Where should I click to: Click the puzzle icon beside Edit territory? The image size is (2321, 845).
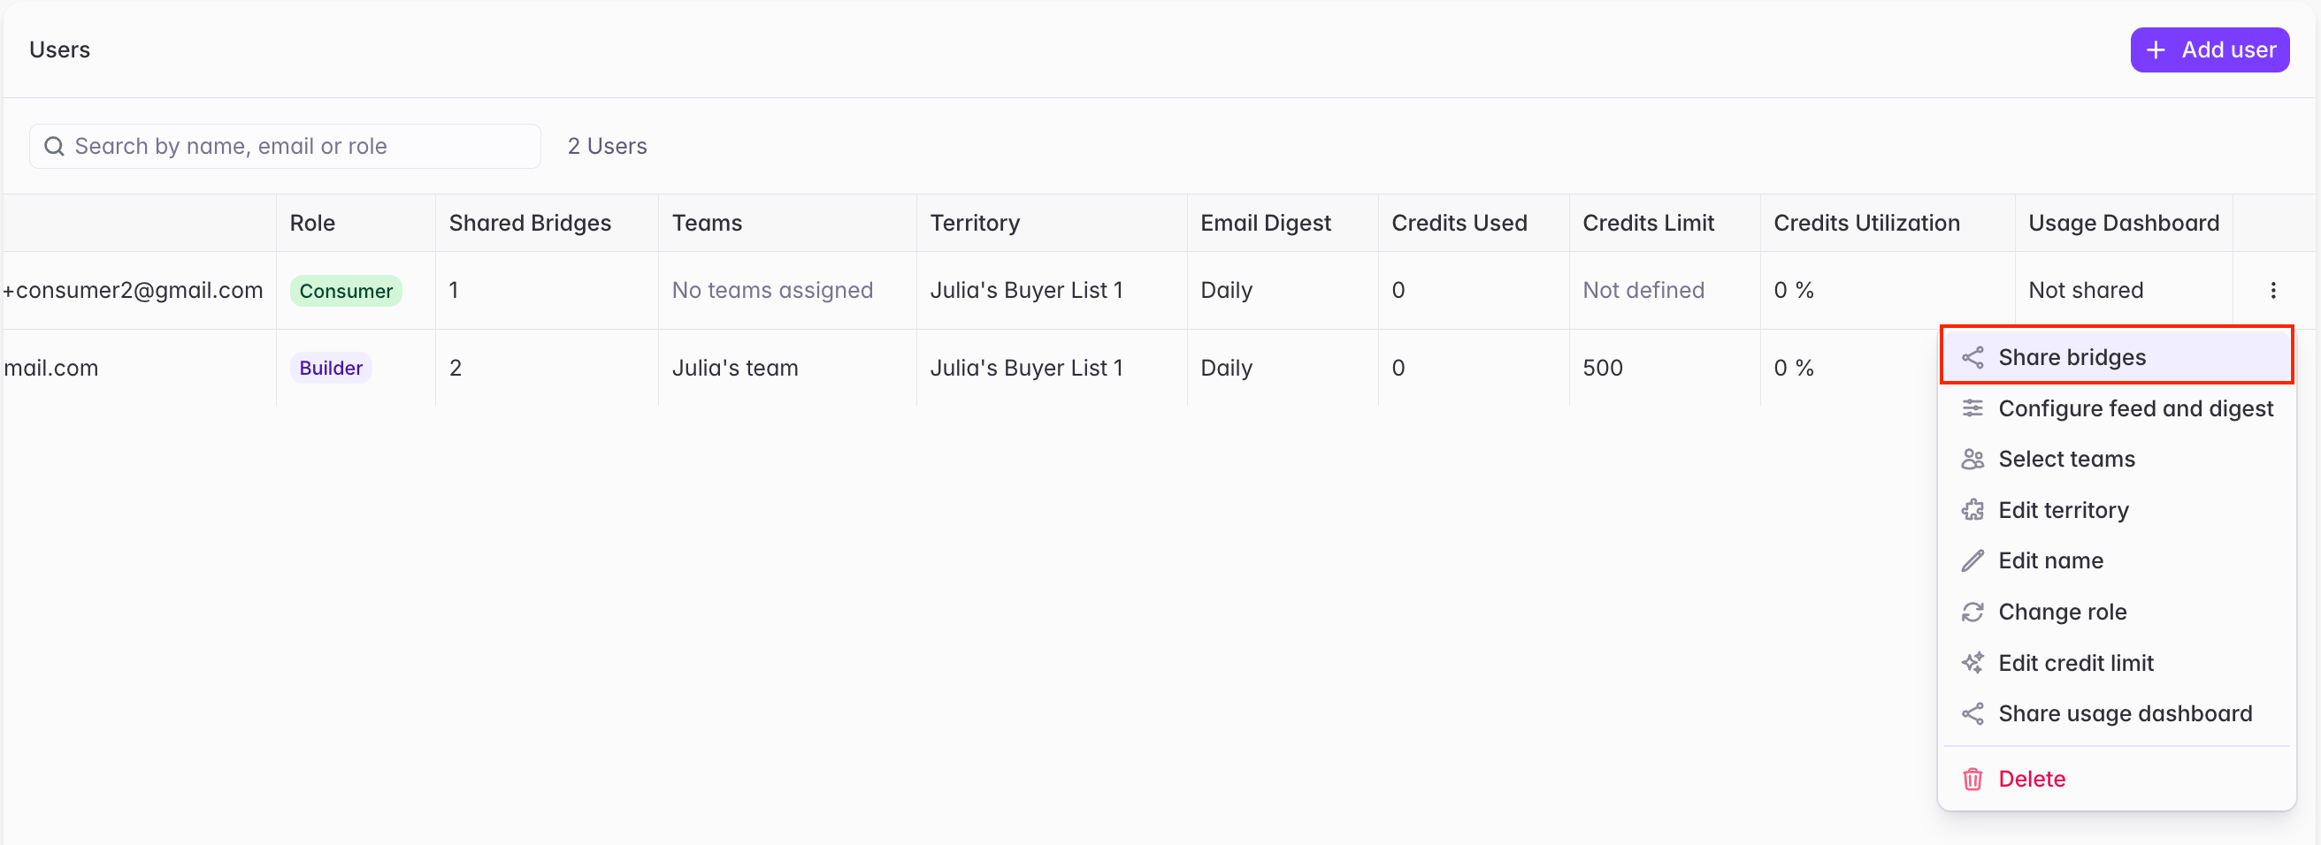point(1972,510)
